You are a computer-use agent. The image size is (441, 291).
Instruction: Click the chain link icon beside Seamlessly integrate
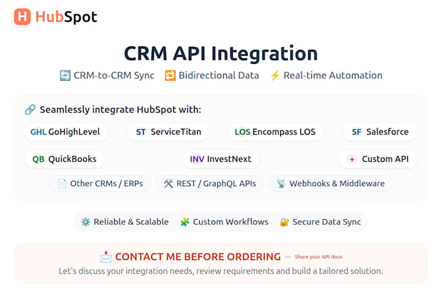pyautogui.click(x=30, y=110)
